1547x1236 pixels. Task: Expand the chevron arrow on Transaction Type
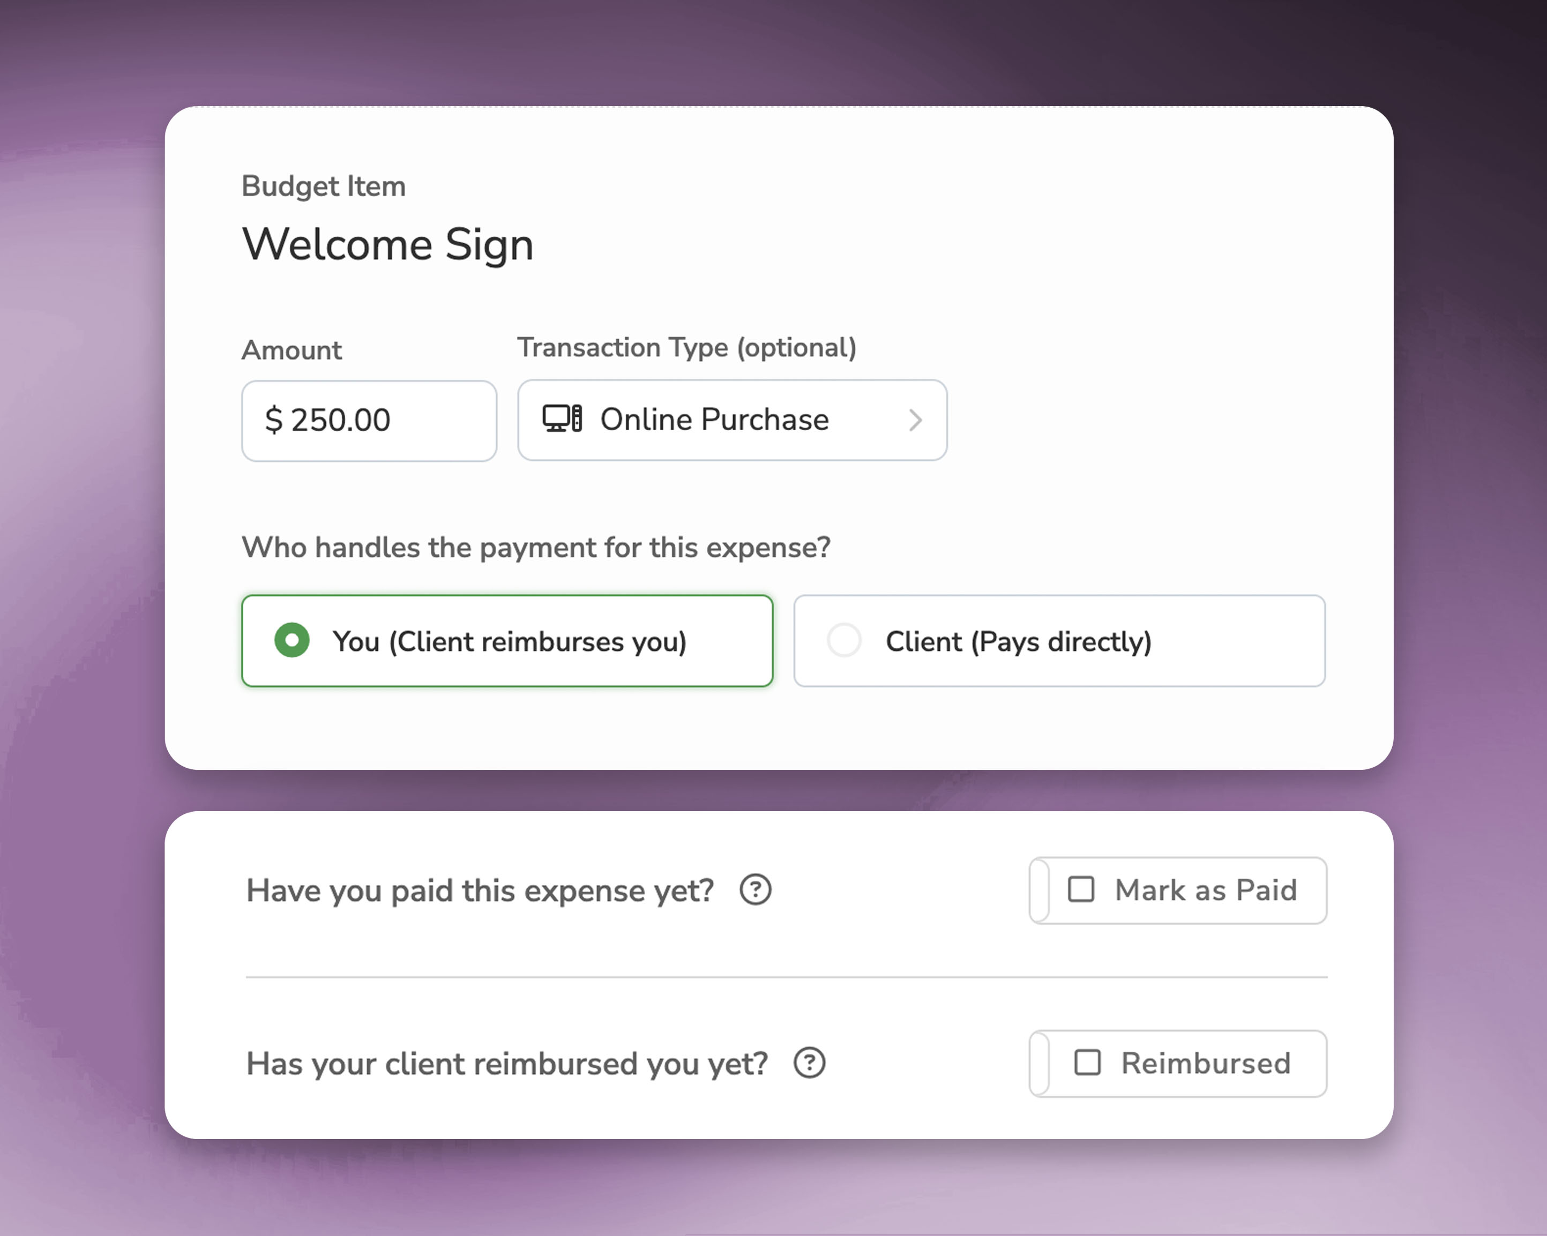(915, 421)
